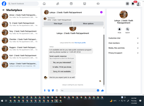Viewport: 144px width, 106px height.
Task: Click the chat scrollbar
Action: coord(104,60)
